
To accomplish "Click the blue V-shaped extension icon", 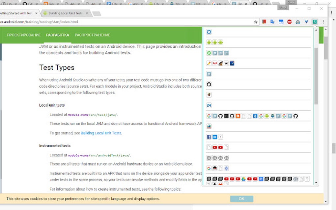I will coord(306,22).
